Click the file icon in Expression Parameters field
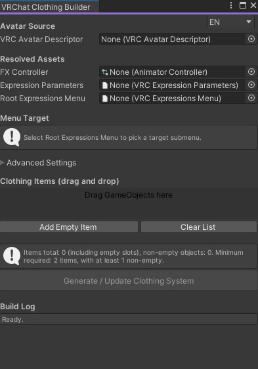Viewport: 258px width, 369px height. (105, 85)
